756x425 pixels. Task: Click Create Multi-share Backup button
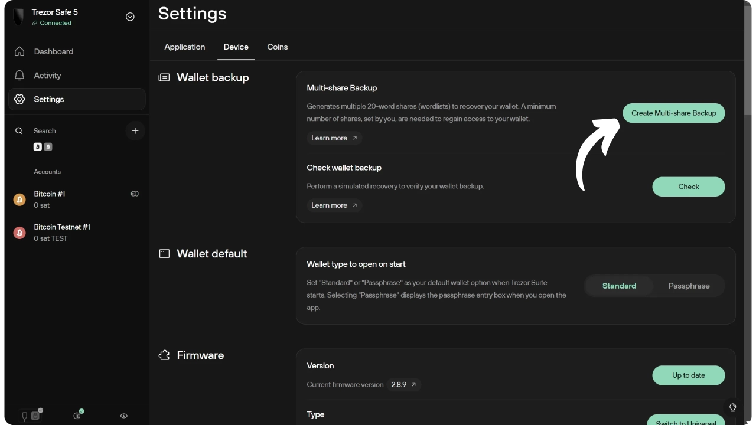[673, 113]
